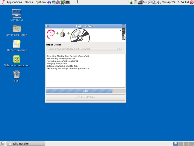
Task: Click the red power shutdown button
Action: tap(191, 2)
